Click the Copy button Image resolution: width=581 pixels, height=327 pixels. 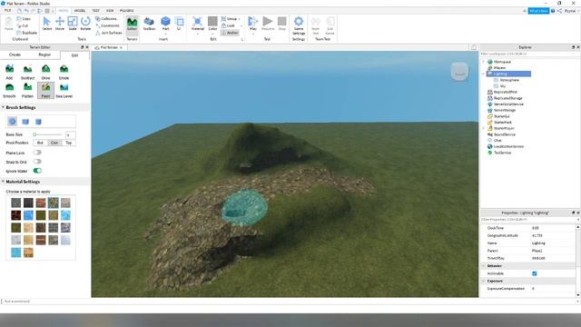(24, 18)
